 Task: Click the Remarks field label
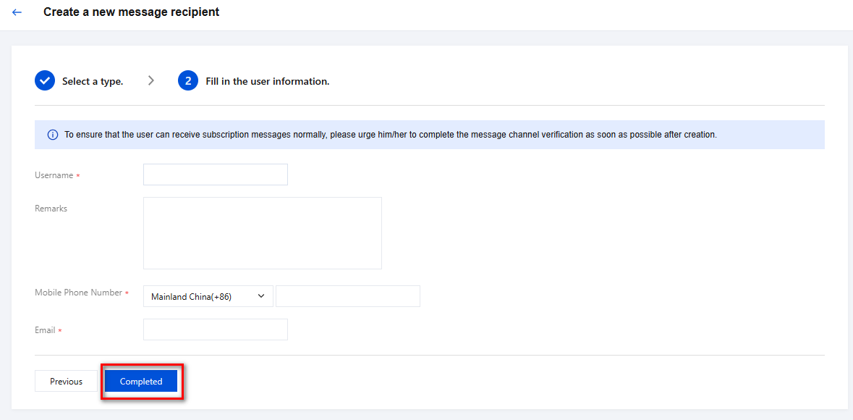51,209
